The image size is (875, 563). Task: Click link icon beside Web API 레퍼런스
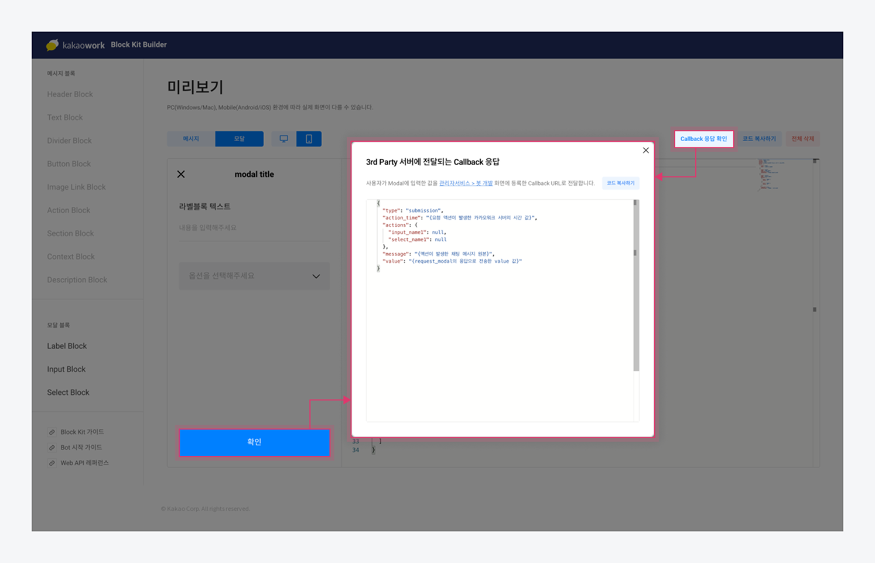tap(52, 463)
